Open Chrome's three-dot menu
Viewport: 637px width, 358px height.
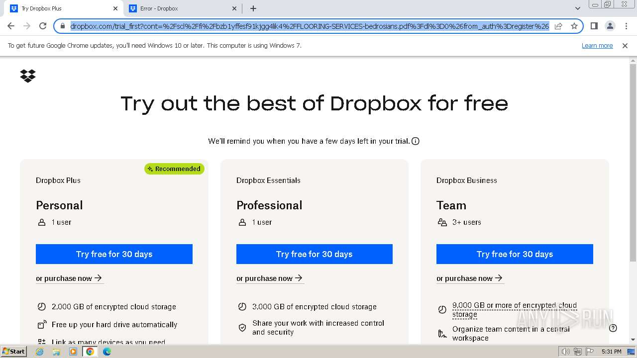626,26
